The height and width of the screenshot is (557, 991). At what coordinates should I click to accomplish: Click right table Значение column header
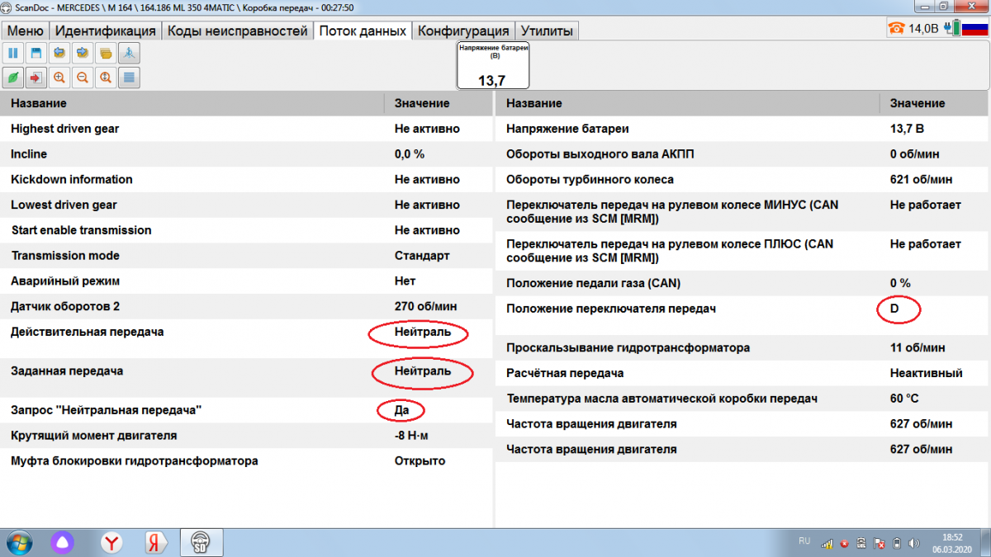[935, 103]
